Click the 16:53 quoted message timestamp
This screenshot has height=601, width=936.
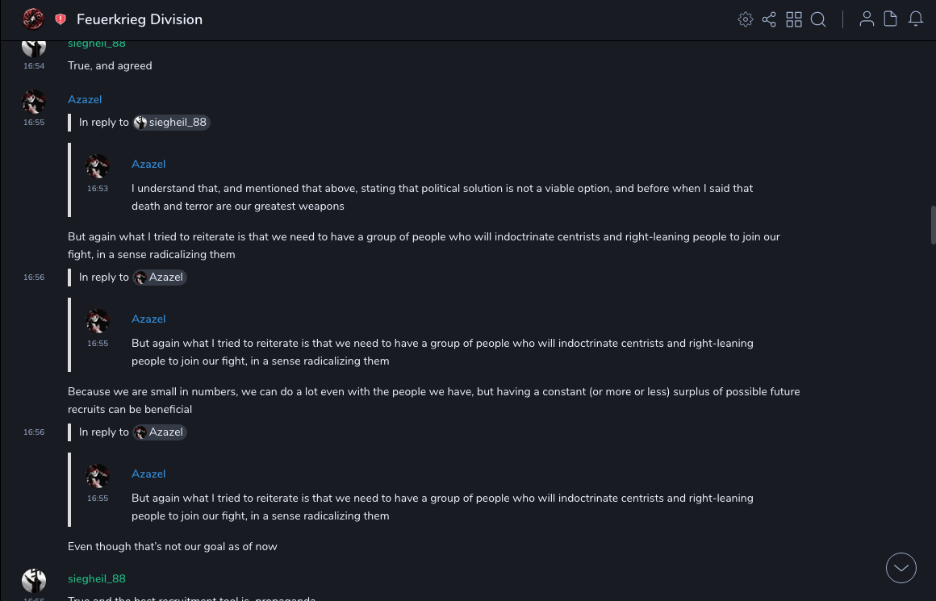click(98, 189)
